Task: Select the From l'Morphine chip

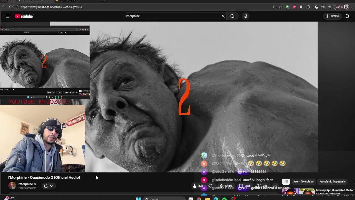Action: tap(303, 181)
